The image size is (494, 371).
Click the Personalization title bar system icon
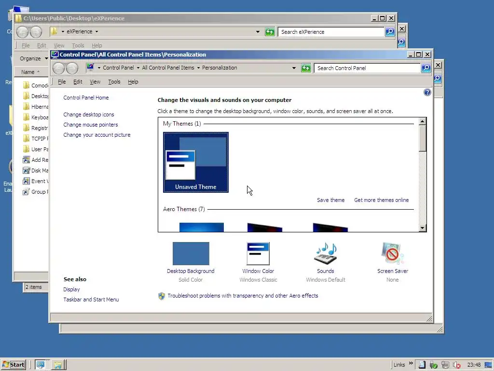click(x=55, y=55)
